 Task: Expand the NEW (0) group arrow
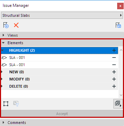click(x=2, y=72)
